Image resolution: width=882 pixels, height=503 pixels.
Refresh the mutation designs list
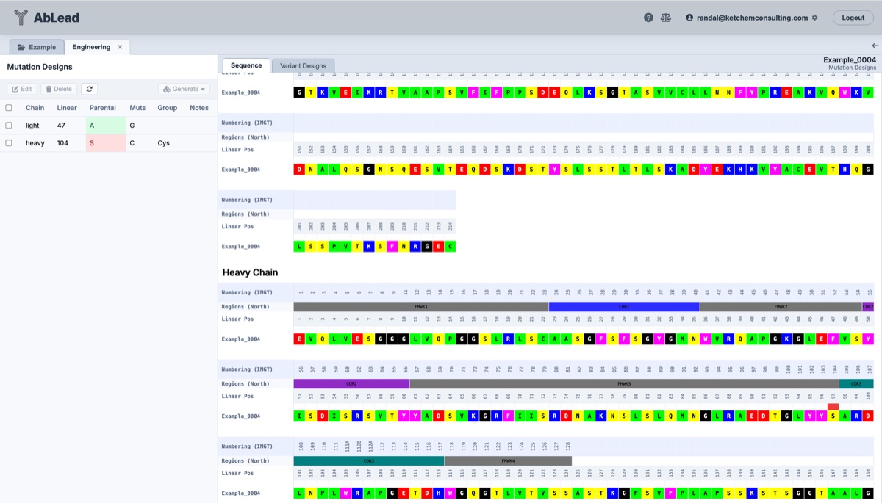(x=89, y=89)
